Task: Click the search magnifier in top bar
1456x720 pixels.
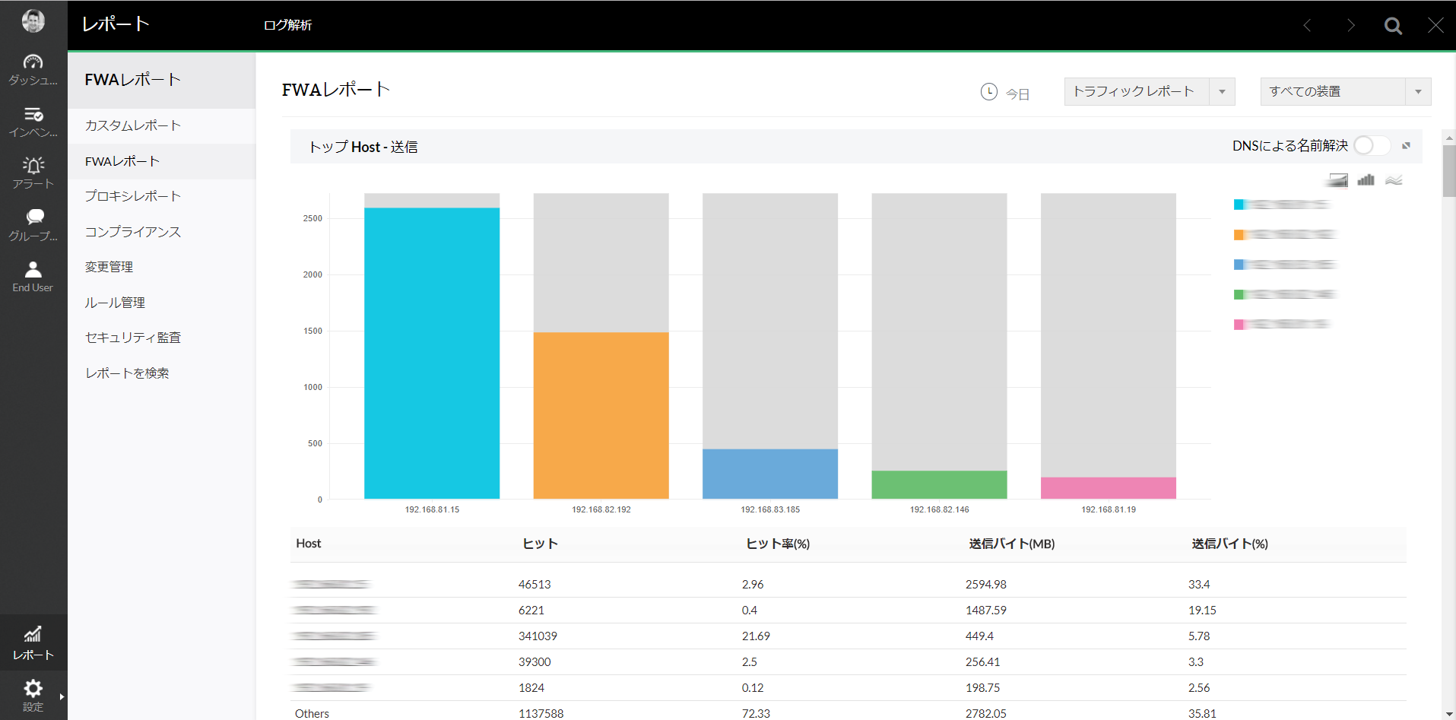Action: click(1392, 26)
